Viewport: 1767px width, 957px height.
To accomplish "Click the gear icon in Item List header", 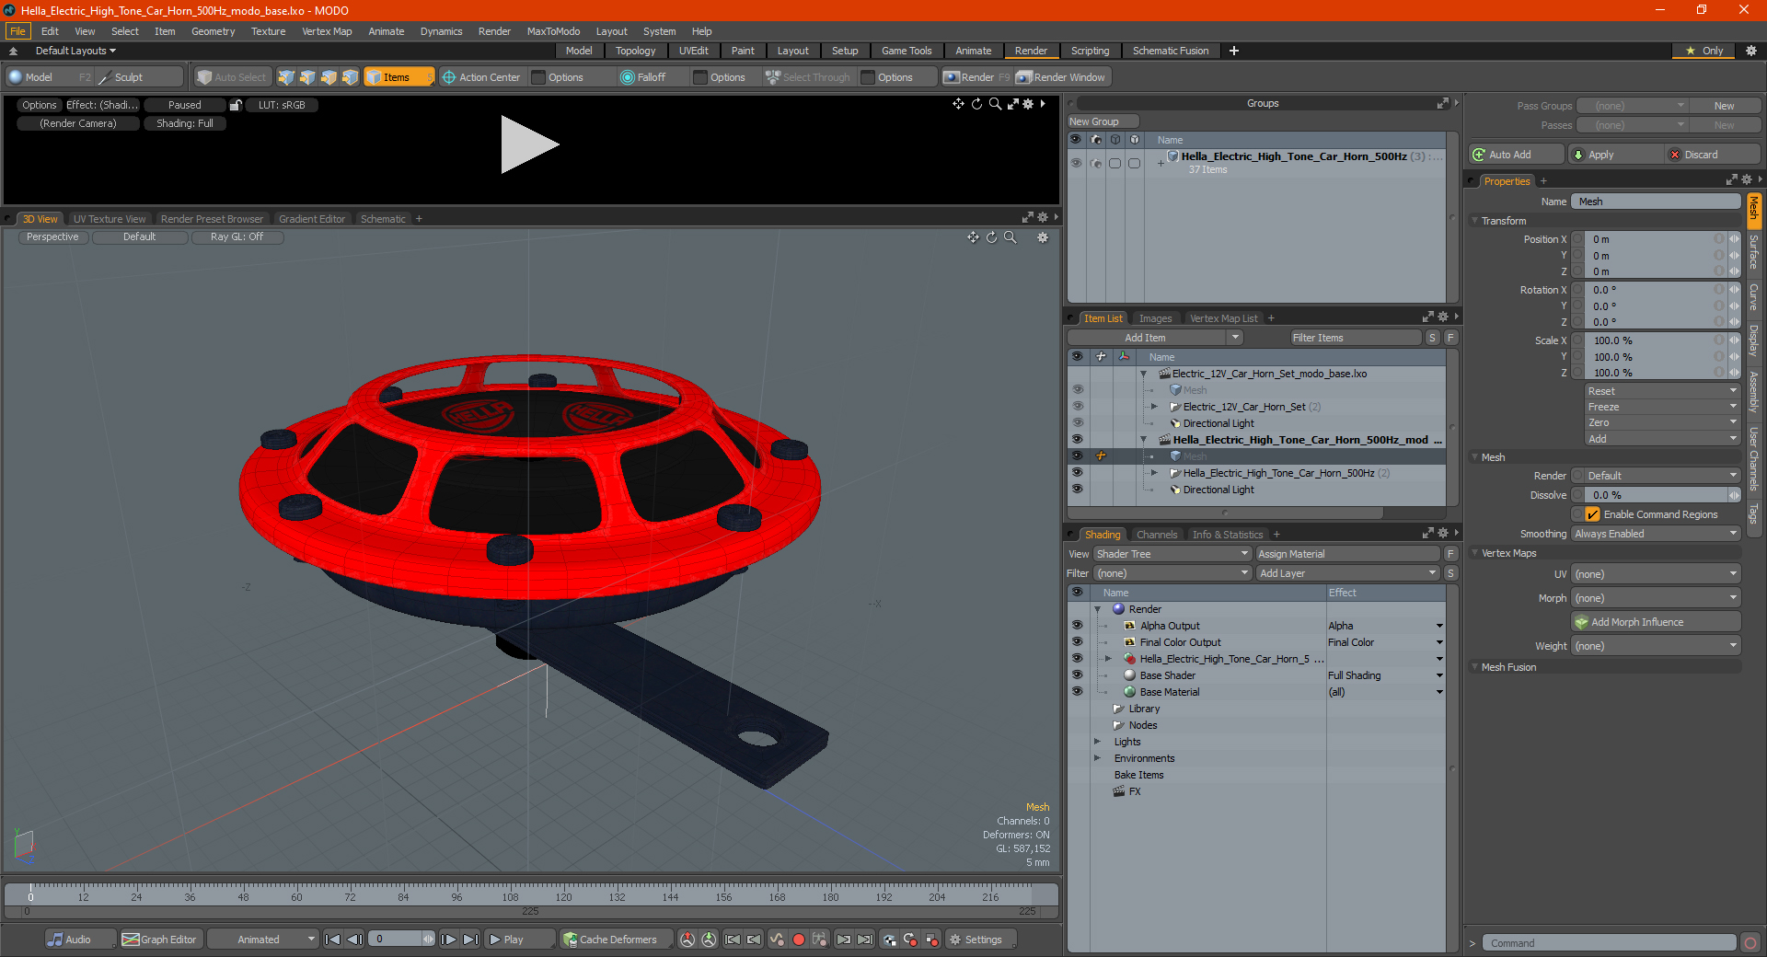I will 1442,317.
